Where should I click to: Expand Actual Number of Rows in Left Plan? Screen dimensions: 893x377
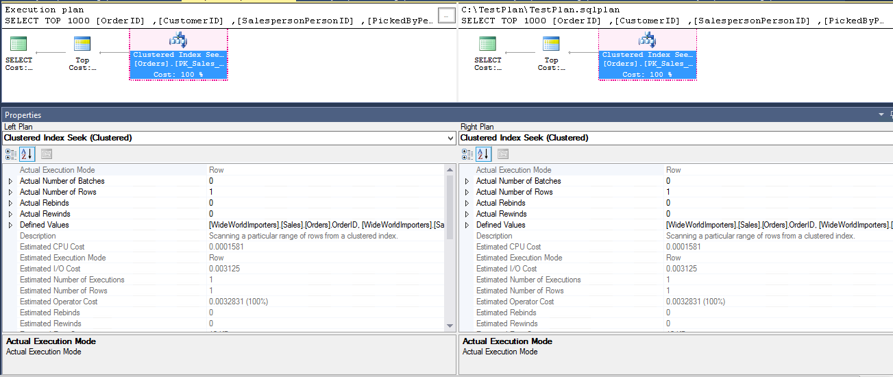10,192
